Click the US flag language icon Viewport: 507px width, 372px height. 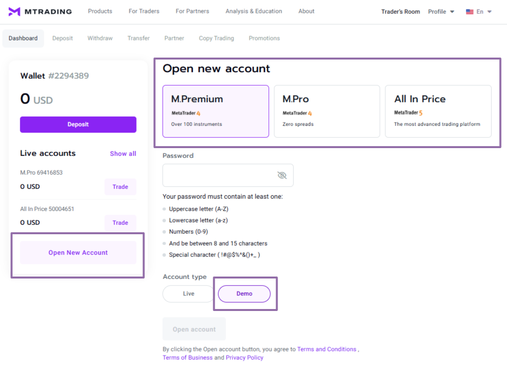coord(470,12)
